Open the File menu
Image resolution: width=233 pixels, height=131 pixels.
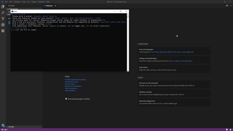[6, 2]
